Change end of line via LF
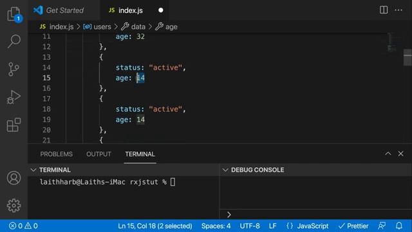This screenshot has width=412, height=232. click(272, 226)
